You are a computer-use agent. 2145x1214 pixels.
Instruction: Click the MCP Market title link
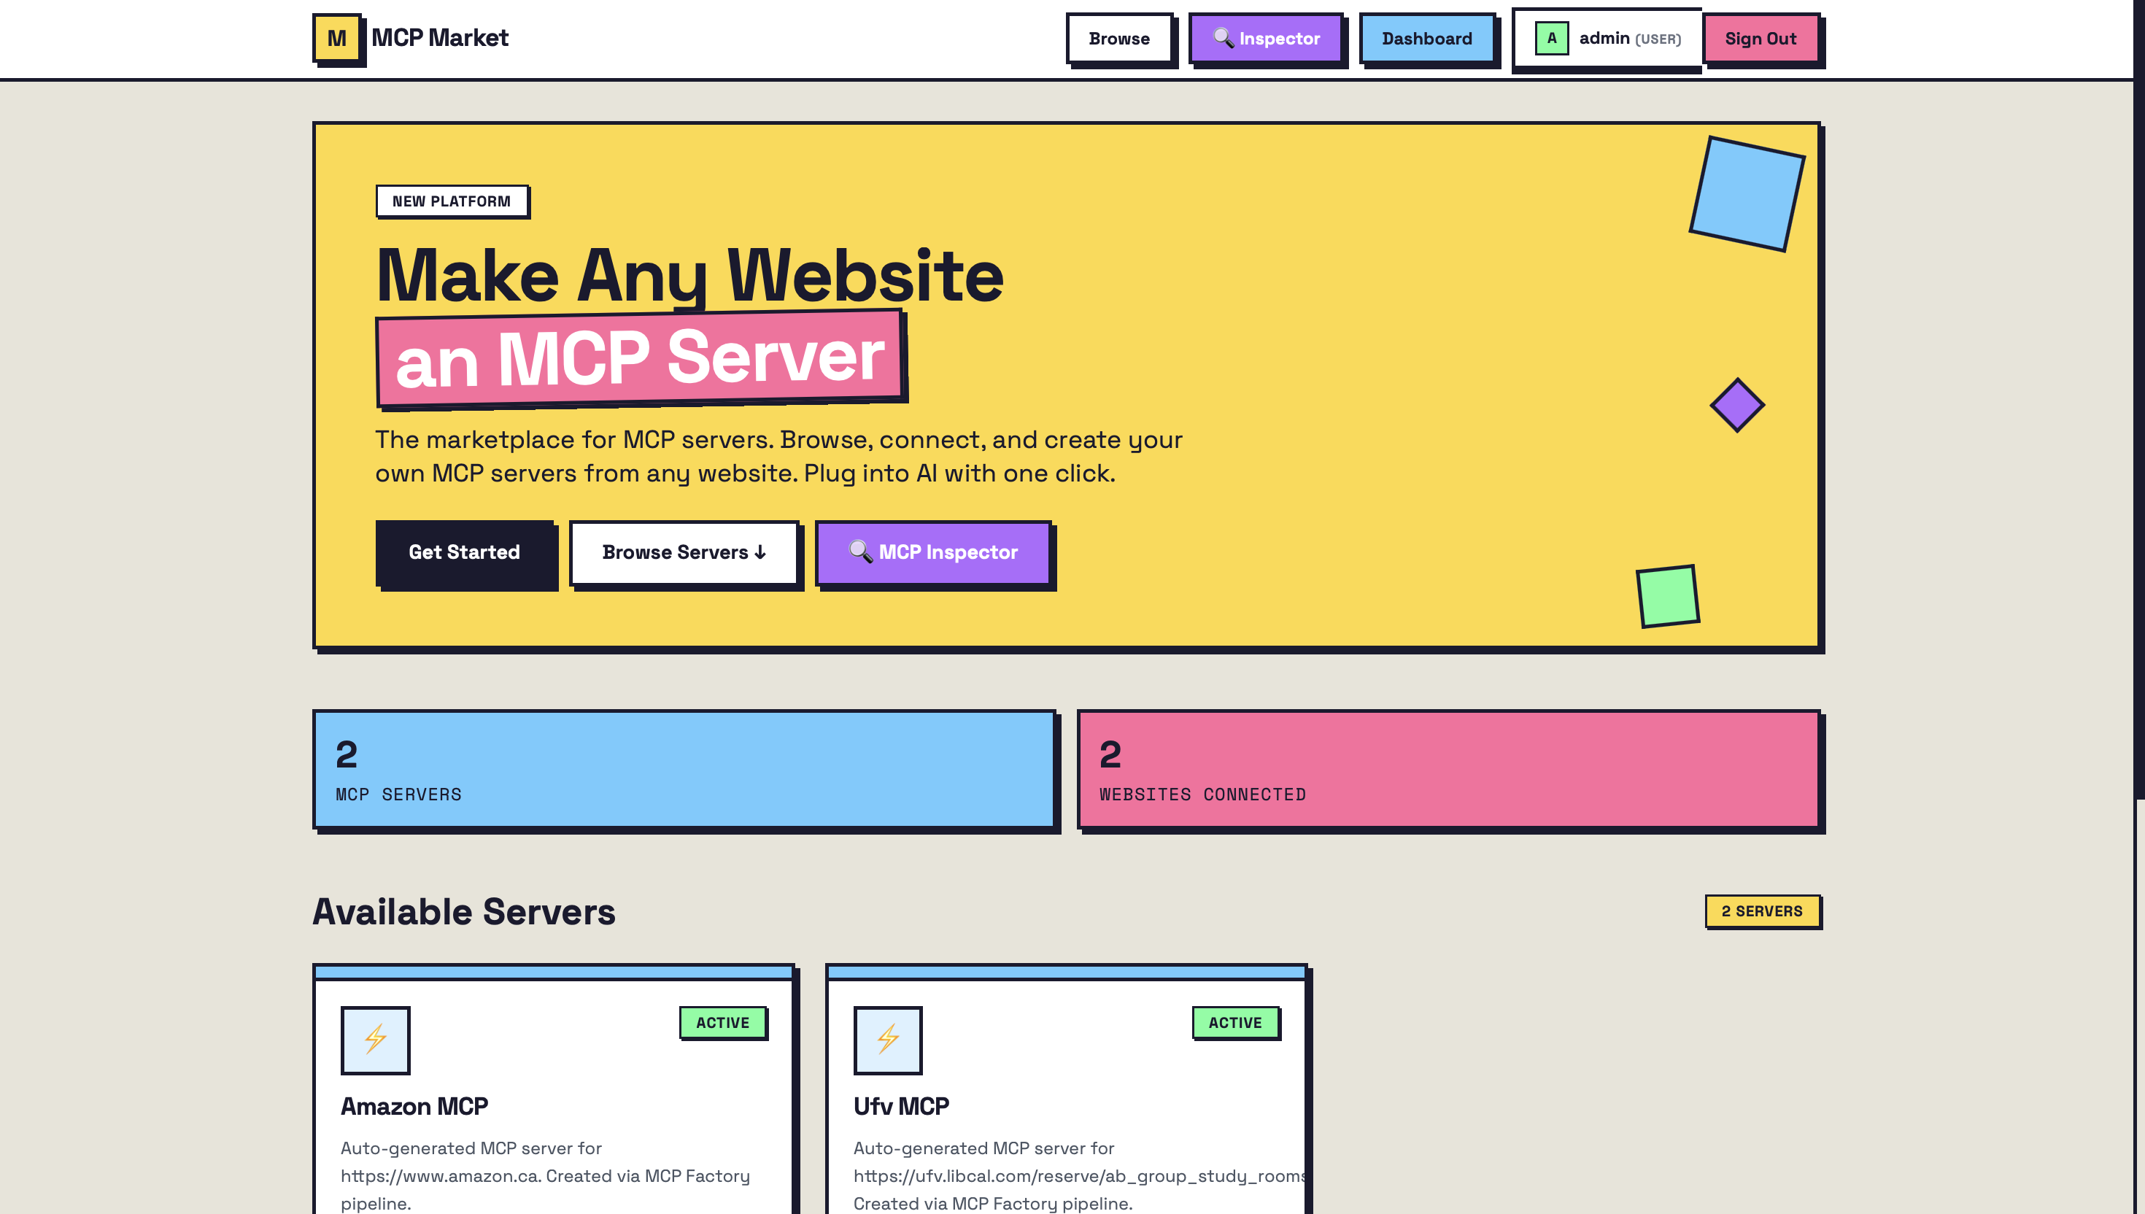pos(439,37)
